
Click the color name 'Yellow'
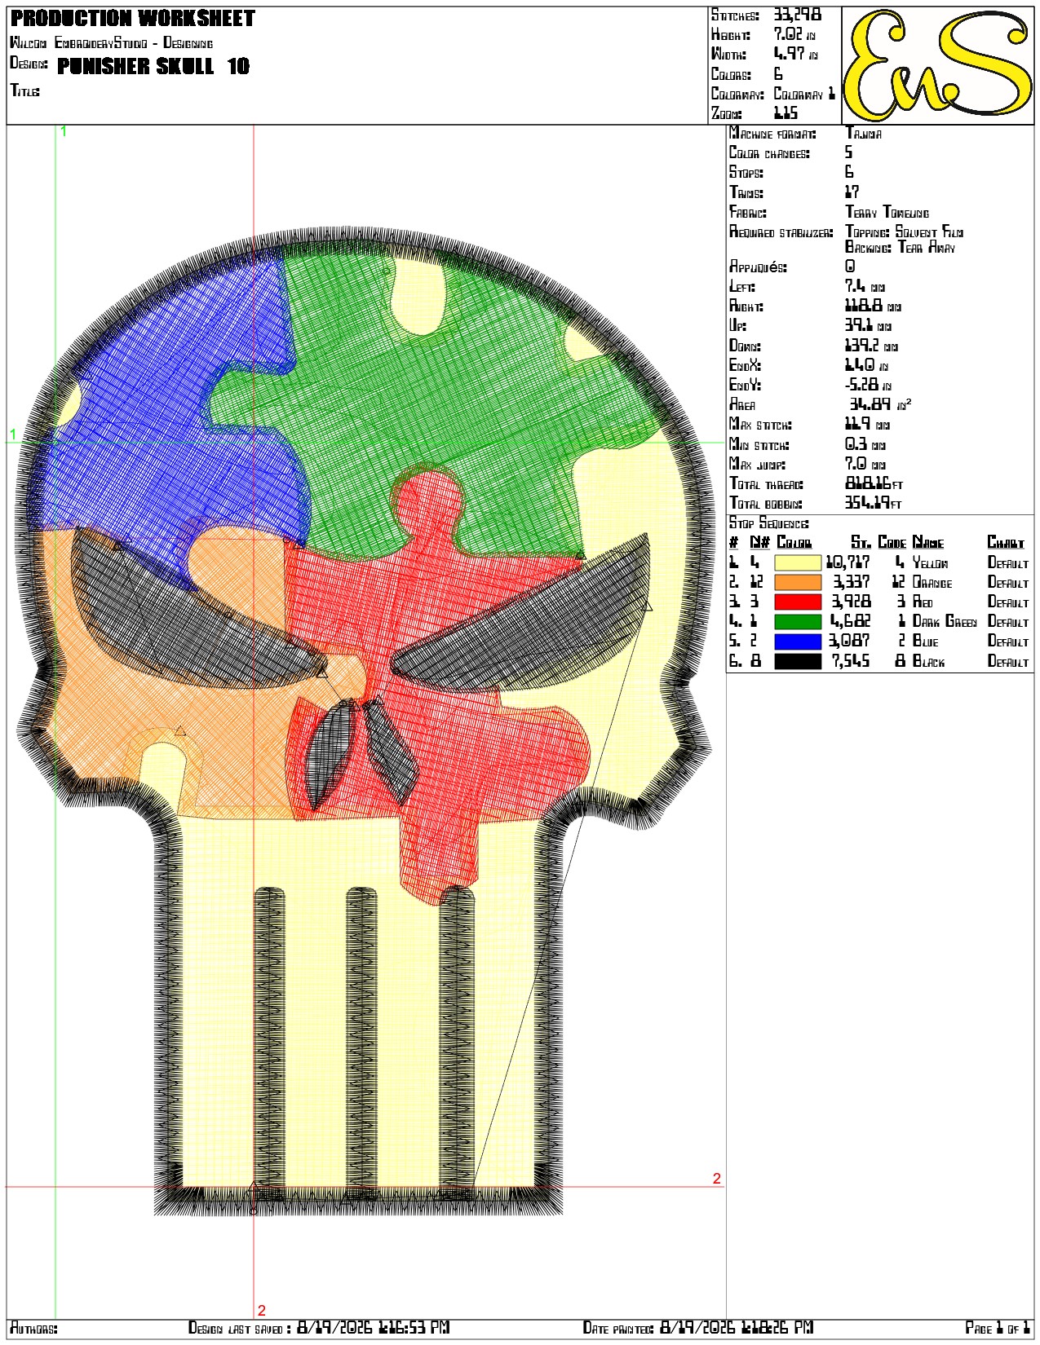coord(930,562)
